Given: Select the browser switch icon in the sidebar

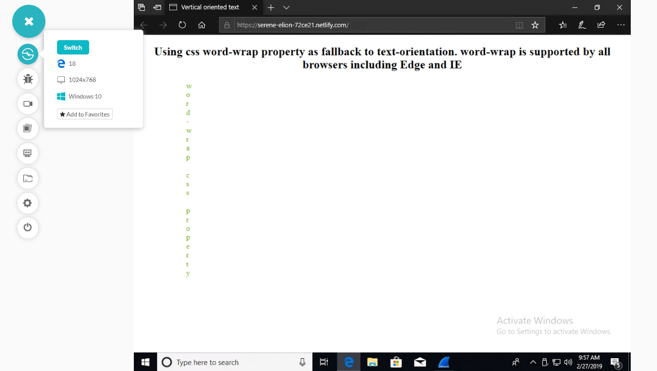Looking at the screenshot, I should click(x=28, y=54).
